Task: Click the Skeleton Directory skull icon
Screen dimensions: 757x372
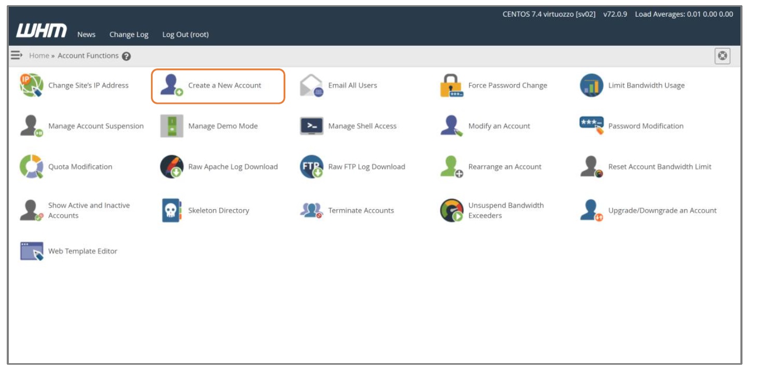Action: point(172,211)
